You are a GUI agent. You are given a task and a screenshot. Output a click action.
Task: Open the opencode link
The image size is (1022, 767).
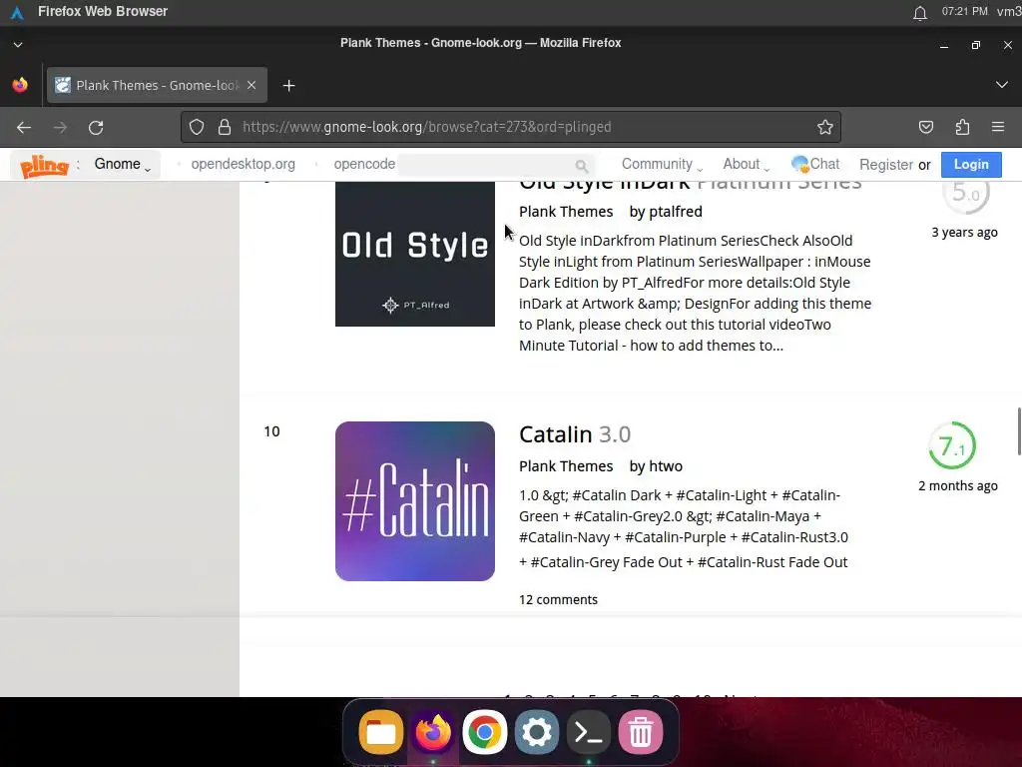[364, 165]
